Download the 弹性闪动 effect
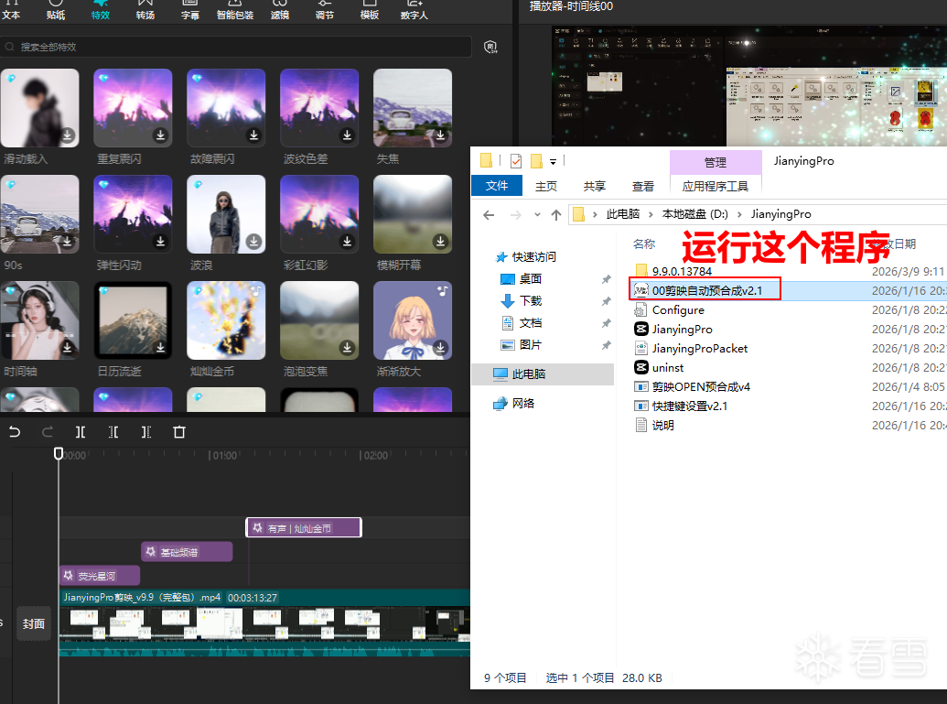Screen dimensions: 947x704 (x=161, y=241)
